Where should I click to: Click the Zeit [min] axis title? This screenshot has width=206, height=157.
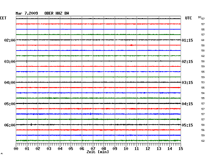(x=98, y=152)
